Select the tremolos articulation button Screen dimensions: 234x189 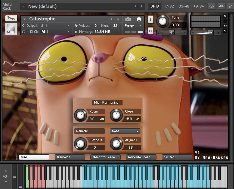pos(70,157)
